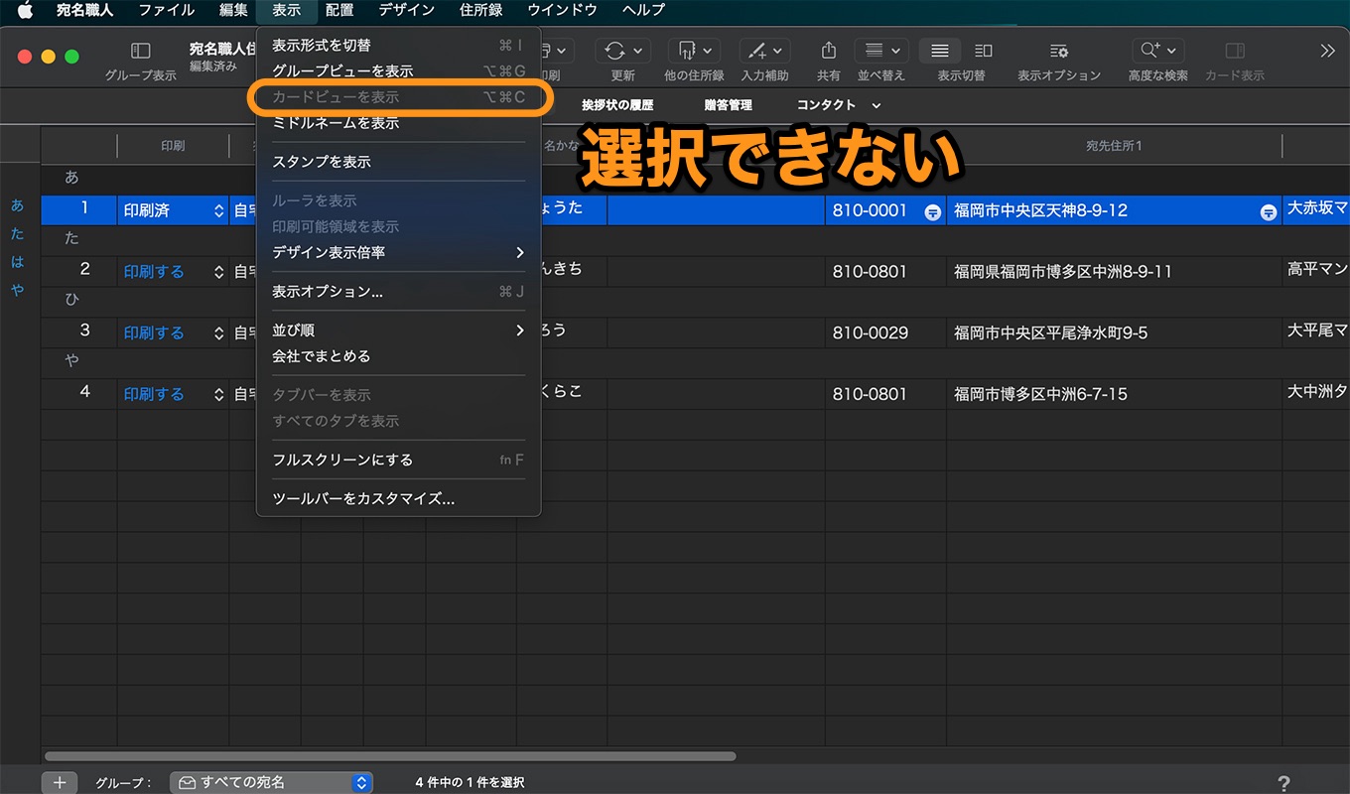Choose ツールバーをカスタマイズ... menu item
The height and width of the screenshot is (794, 1350).
(398, 499)
